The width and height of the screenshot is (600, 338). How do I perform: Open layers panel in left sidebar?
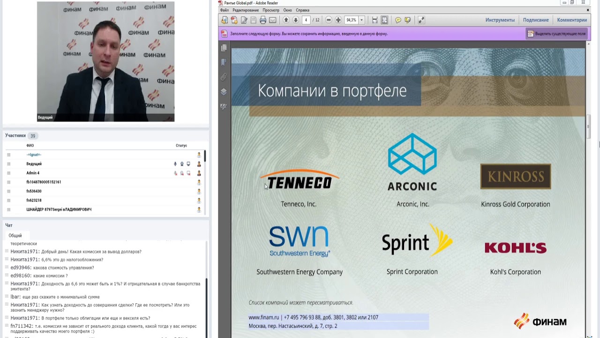[224, 92]
